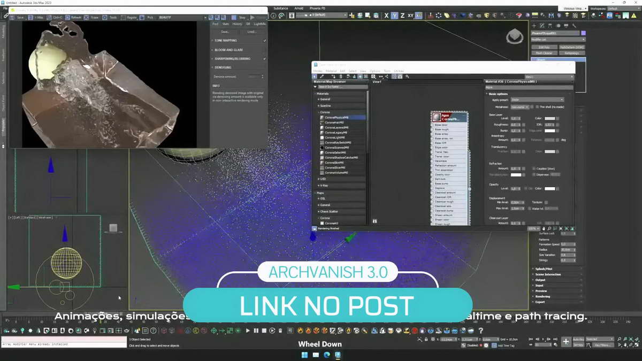Toggle the Sharpening/Blurring checkbox
Viewport: 642px width, 361px height.
point(264,58)
